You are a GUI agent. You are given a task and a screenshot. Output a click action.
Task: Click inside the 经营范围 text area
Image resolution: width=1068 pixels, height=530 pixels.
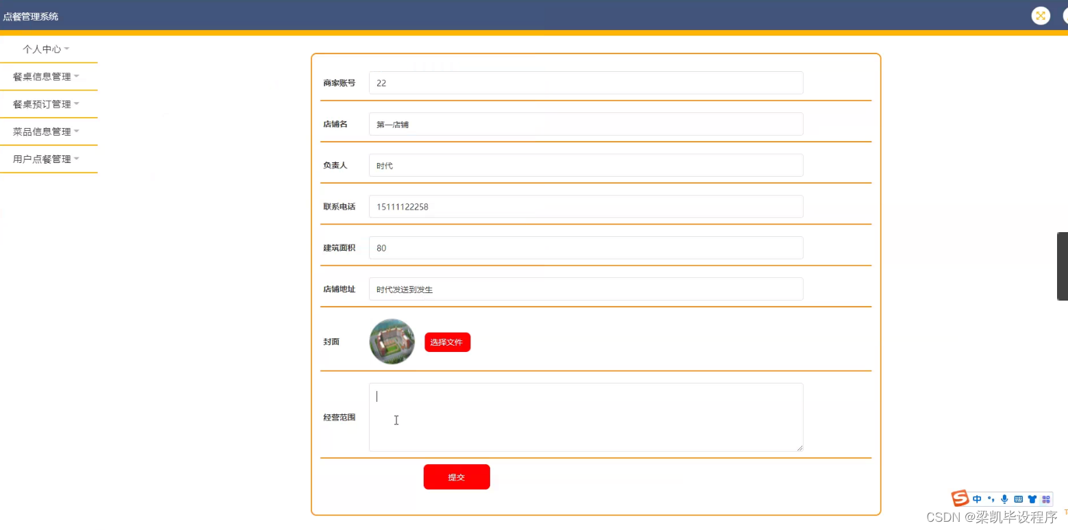(x=585, y=416)
